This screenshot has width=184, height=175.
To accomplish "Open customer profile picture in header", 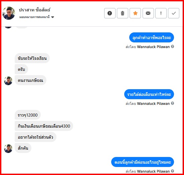I will (9, 13).
